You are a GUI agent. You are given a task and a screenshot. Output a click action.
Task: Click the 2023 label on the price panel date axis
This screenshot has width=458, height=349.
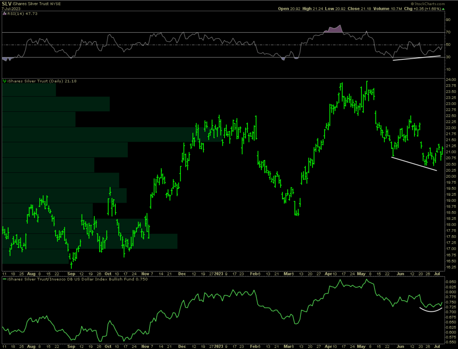[x=218, y=274]
